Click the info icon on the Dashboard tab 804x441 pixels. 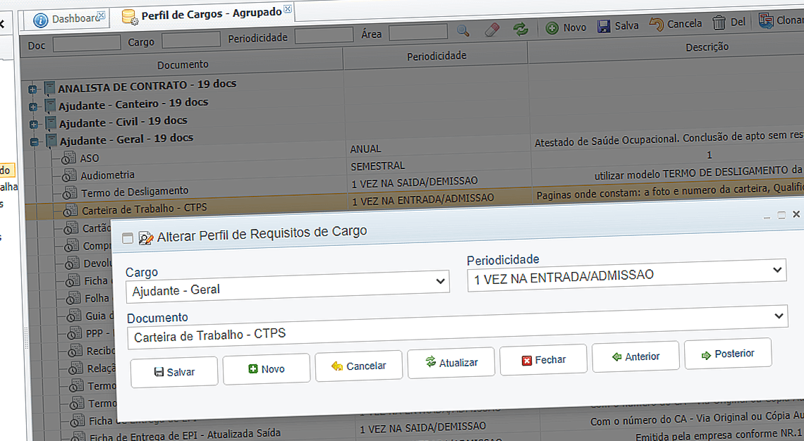pos(41,19)
